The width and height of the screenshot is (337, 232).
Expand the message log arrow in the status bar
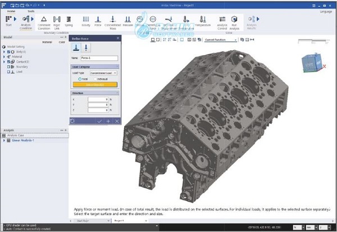click(x=157, y=226)
